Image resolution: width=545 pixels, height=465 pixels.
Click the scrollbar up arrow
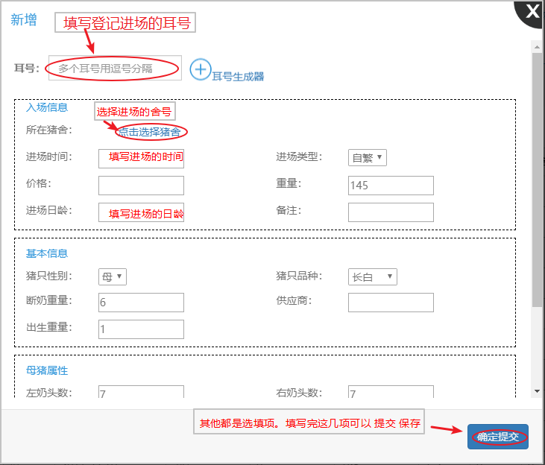coord(537,47)
